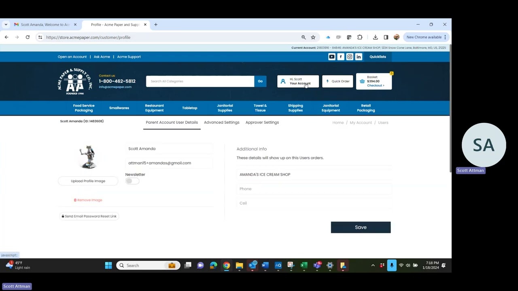
Task: Open the Chrome side panel icon
Action: [x=386, y=37]
